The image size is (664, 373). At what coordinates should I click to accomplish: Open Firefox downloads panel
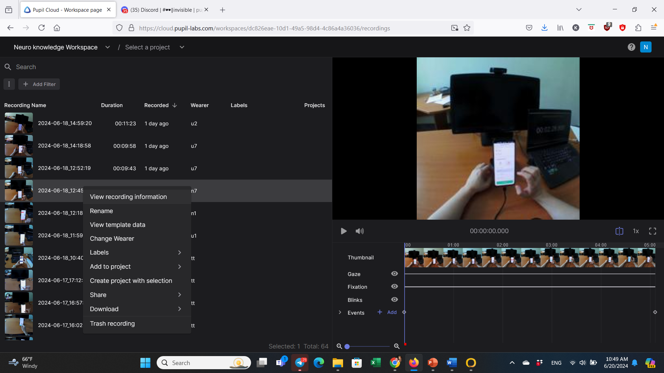pos(544,28)
